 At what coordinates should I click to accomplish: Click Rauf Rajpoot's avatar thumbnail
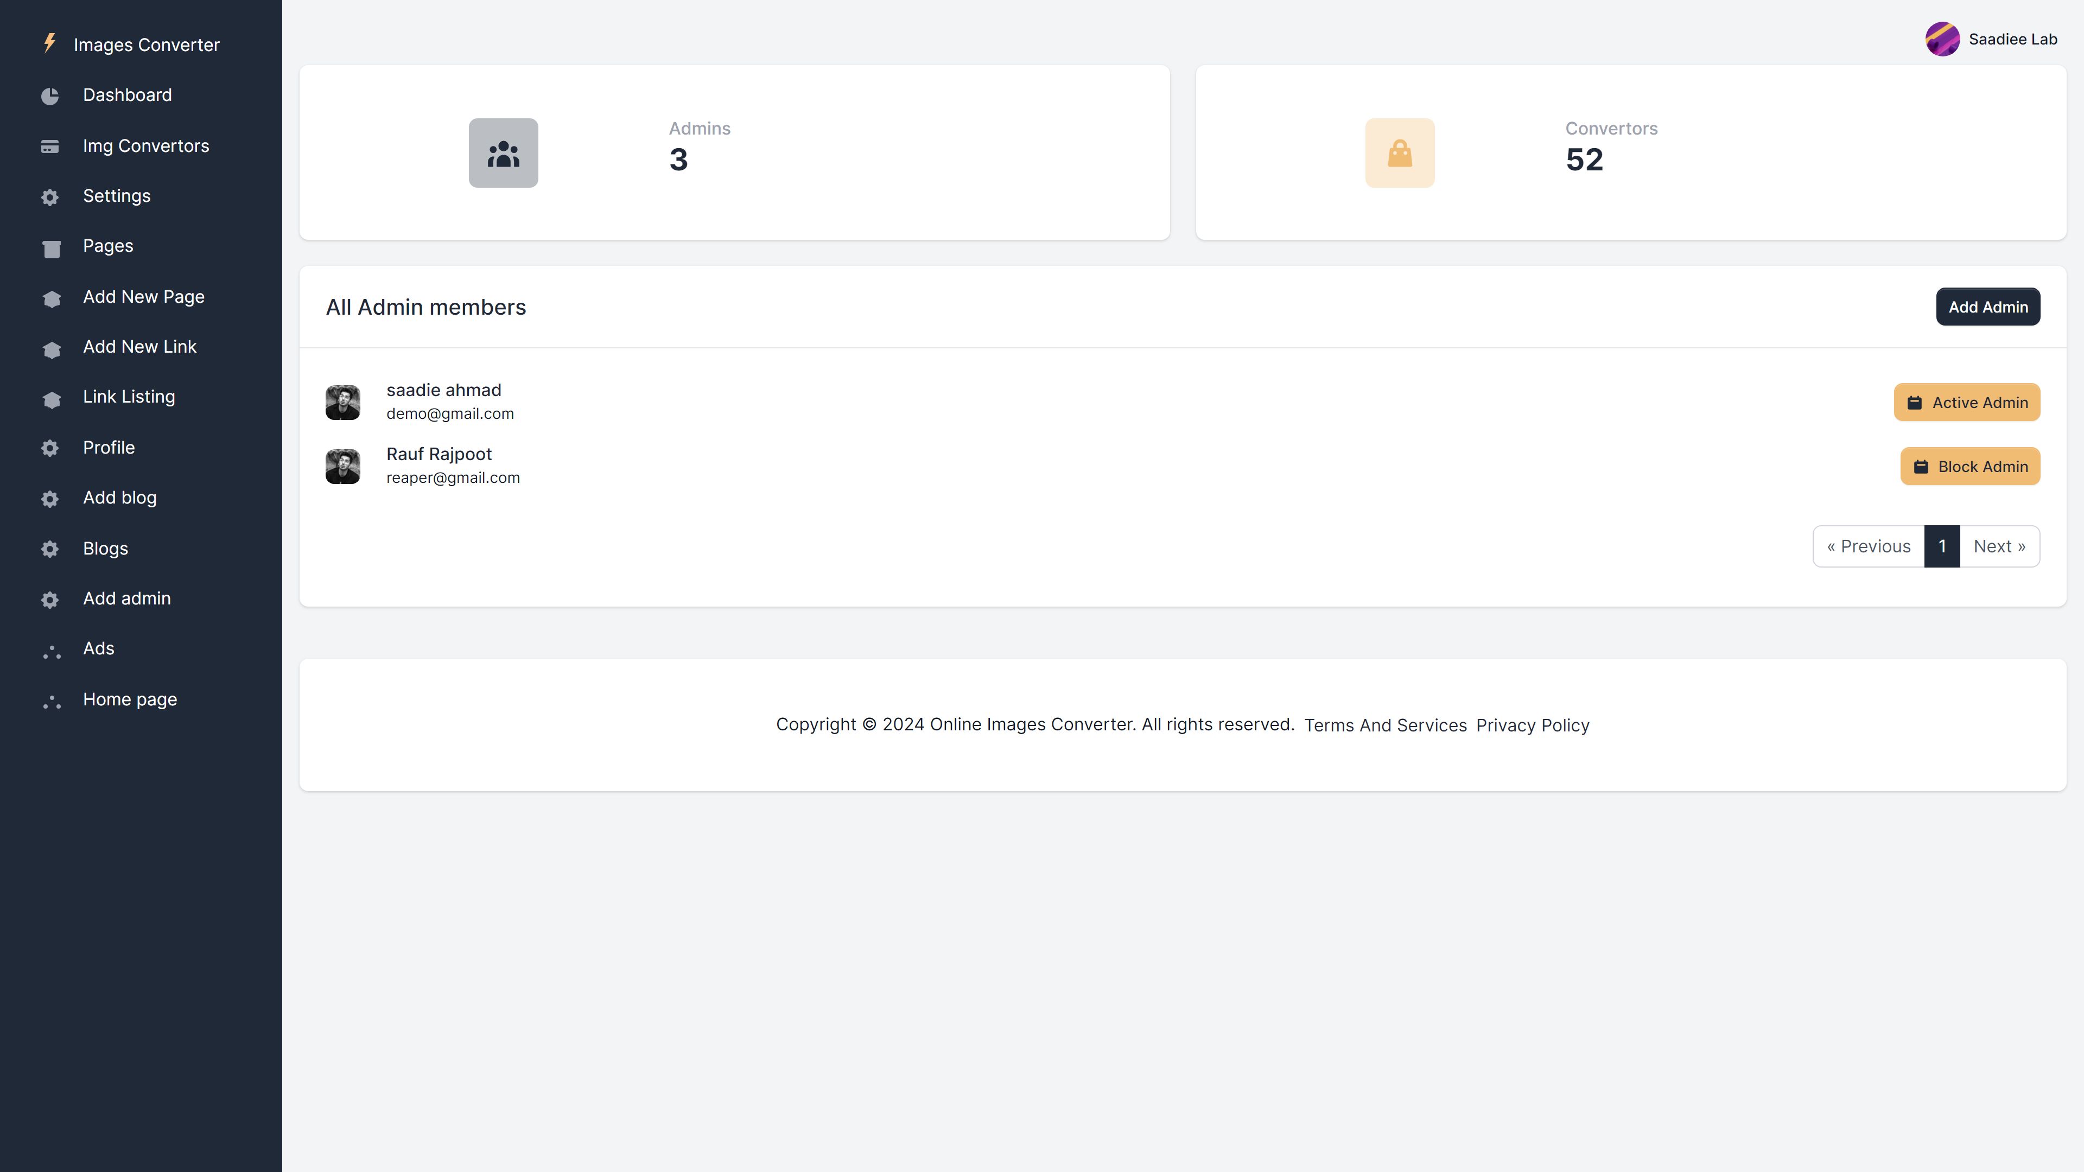(x=343, y=467)
